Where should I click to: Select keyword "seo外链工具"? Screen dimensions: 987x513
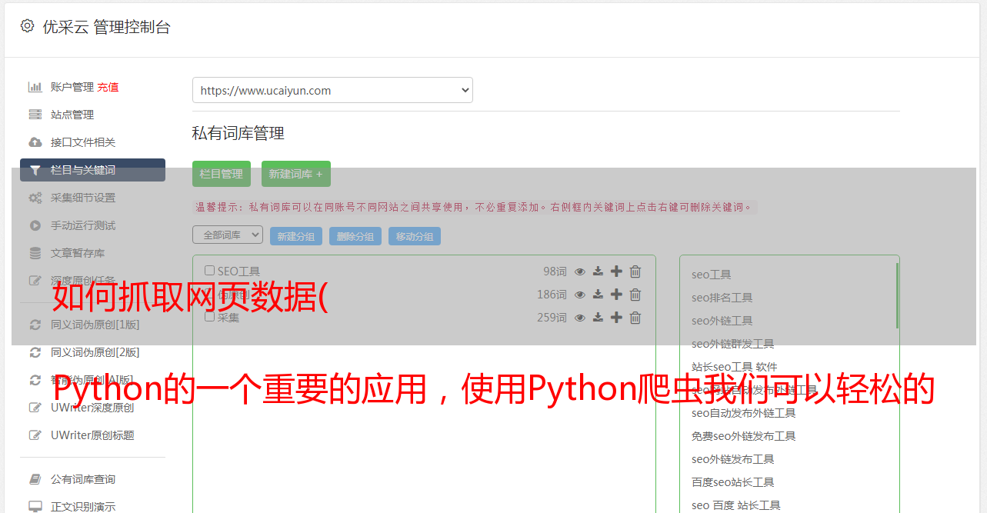pos(722,321)
